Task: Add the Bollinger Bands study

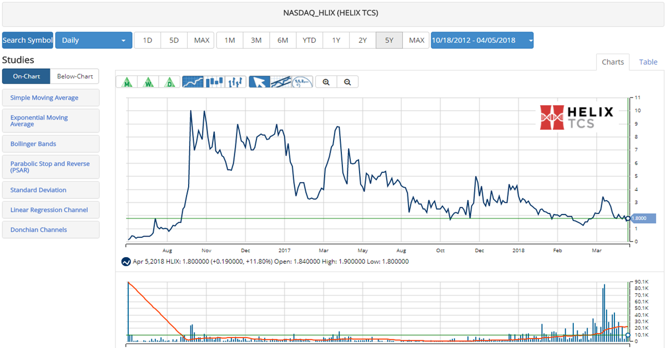Action: [x=51, y=144]
